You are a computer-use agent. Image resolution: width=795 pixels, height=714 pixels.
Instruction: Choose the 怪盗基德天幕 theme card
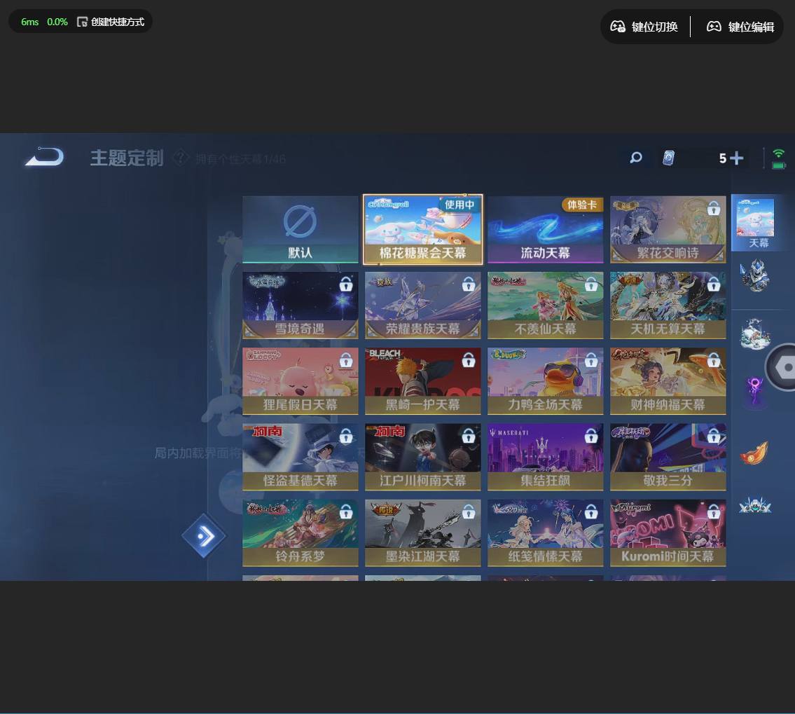pyautogui.click(x=300, y=457)
